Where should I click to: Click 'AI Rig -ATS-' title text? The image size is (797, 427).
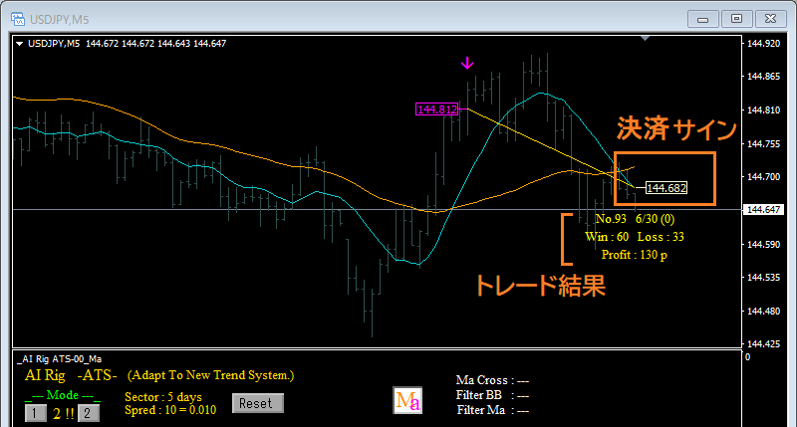[71, 375]
